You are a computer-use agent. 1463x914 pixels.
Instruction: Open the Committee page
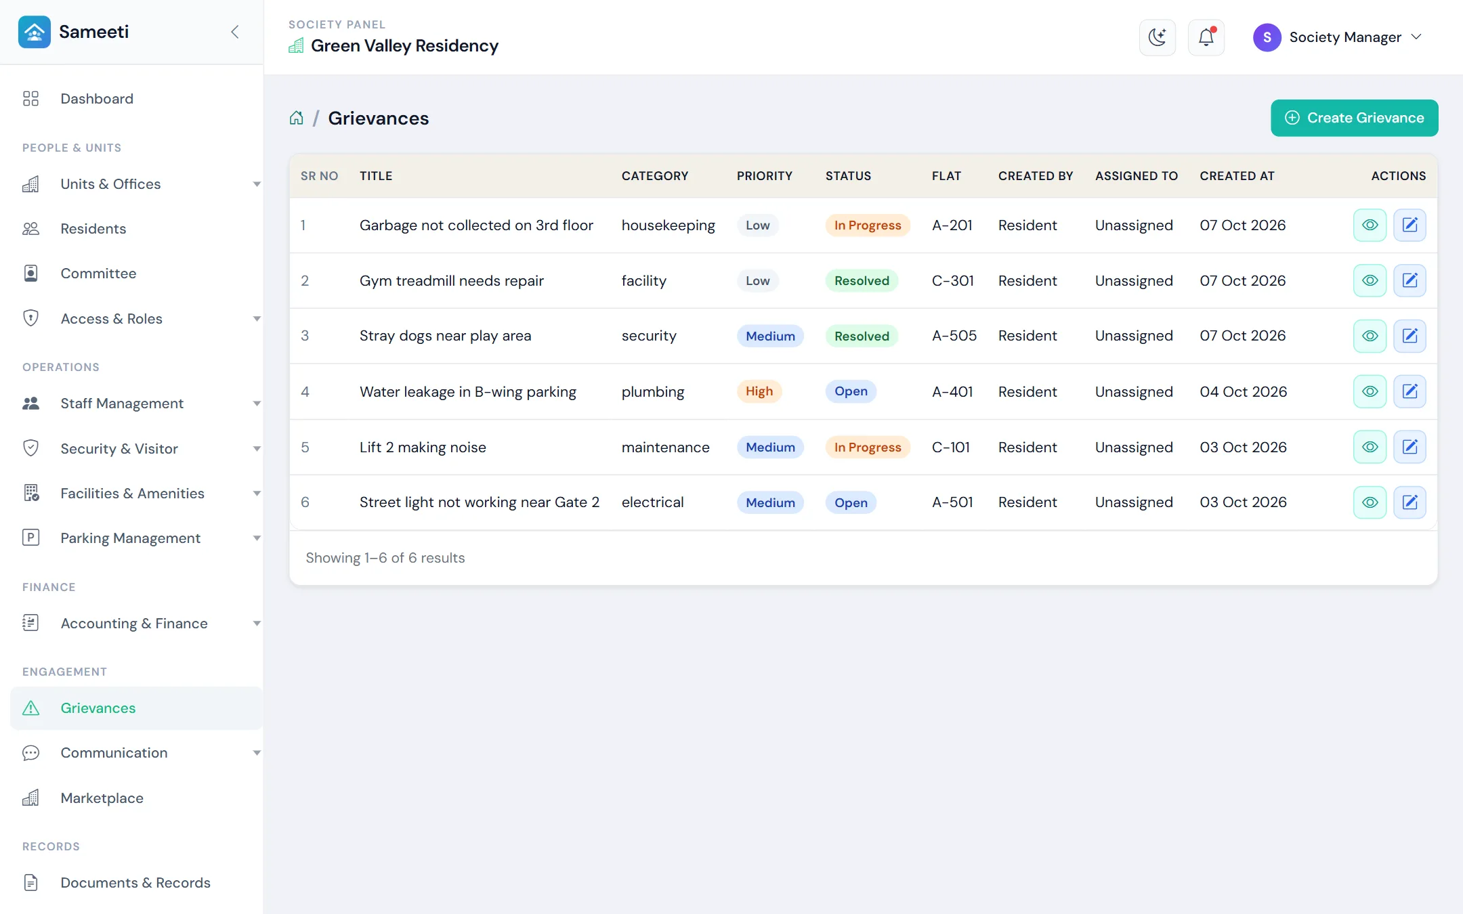pyautogui.click(x=136, y=274)
